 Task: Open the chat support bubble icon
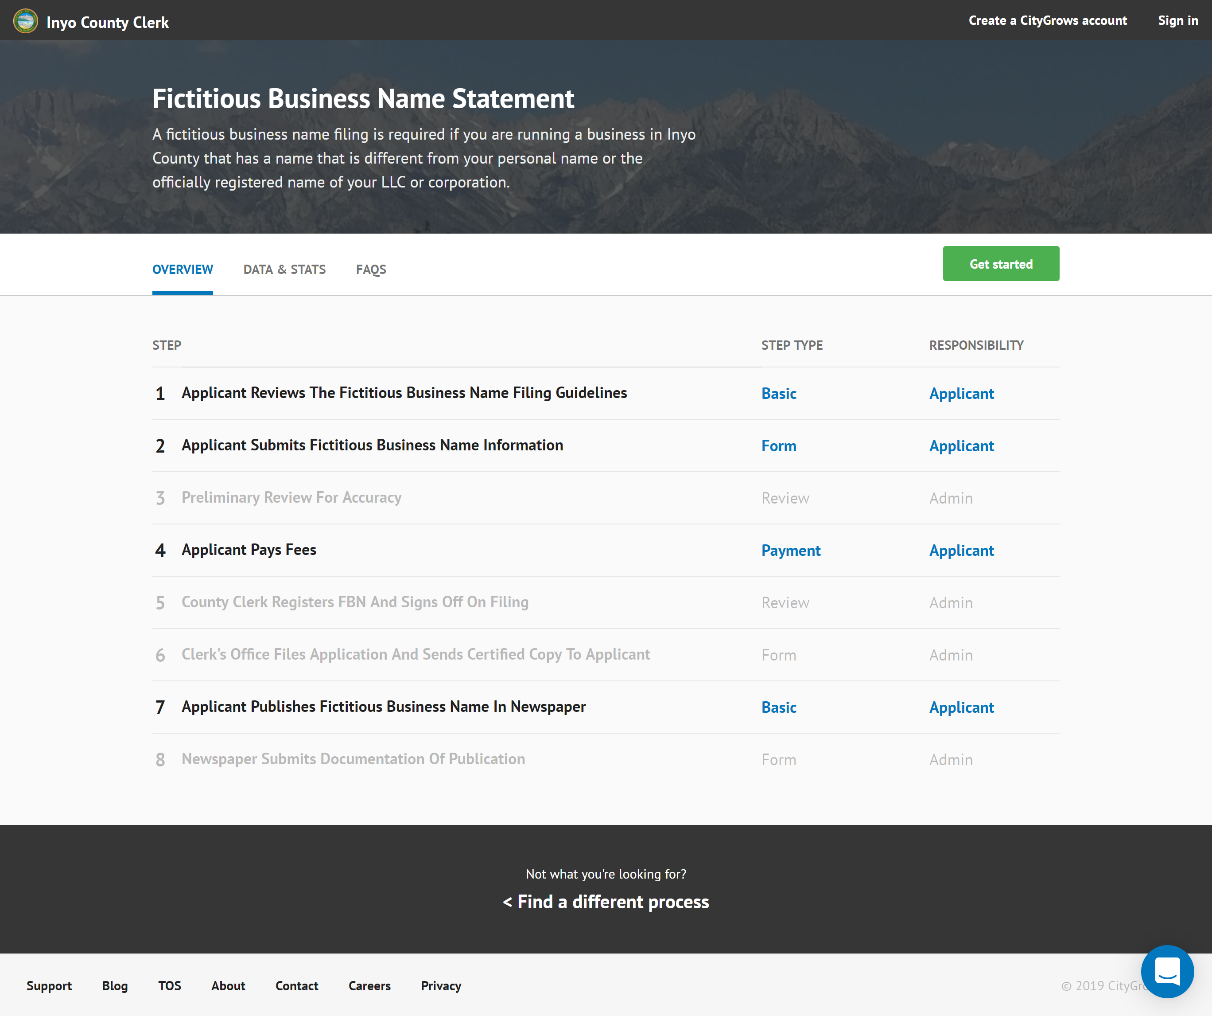[x=1167, y=971]
